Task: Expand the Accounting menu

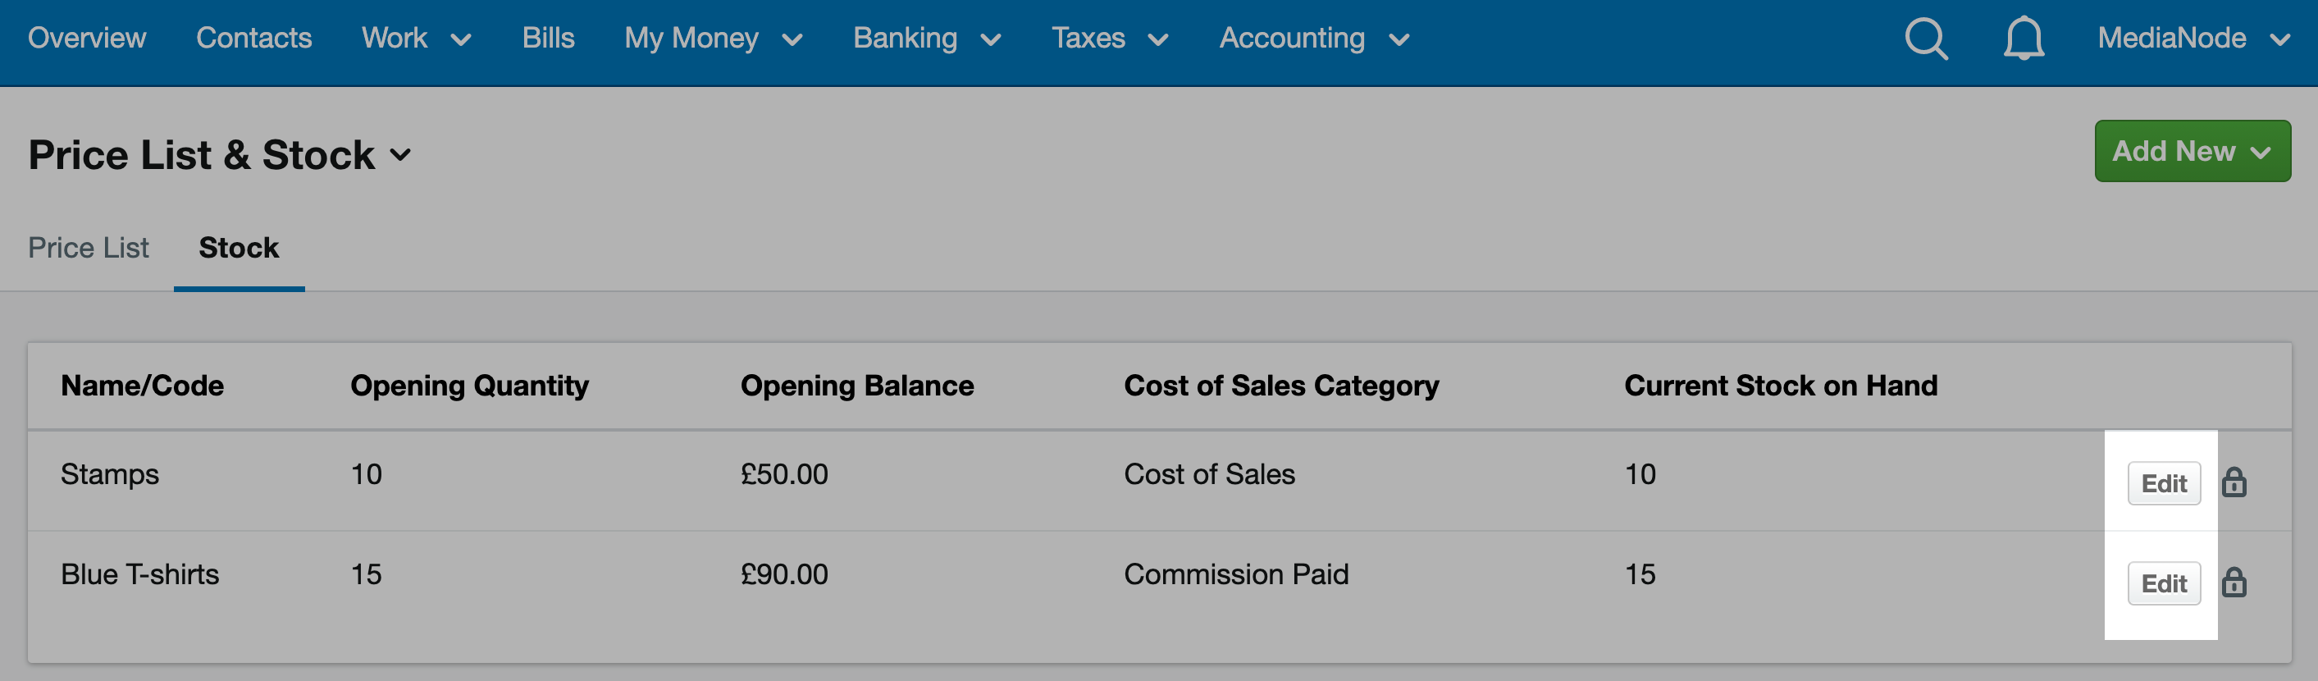Action: (1314, 38)
